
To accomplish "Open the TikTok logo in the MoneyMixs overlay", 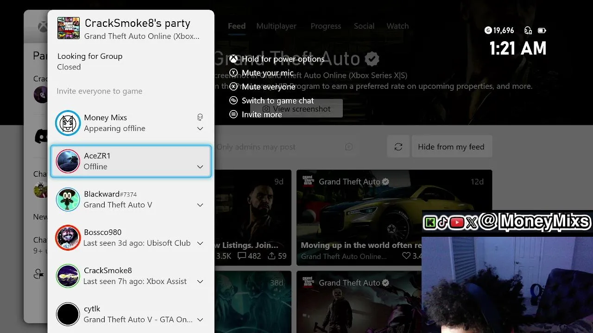I will coord(443,222).
